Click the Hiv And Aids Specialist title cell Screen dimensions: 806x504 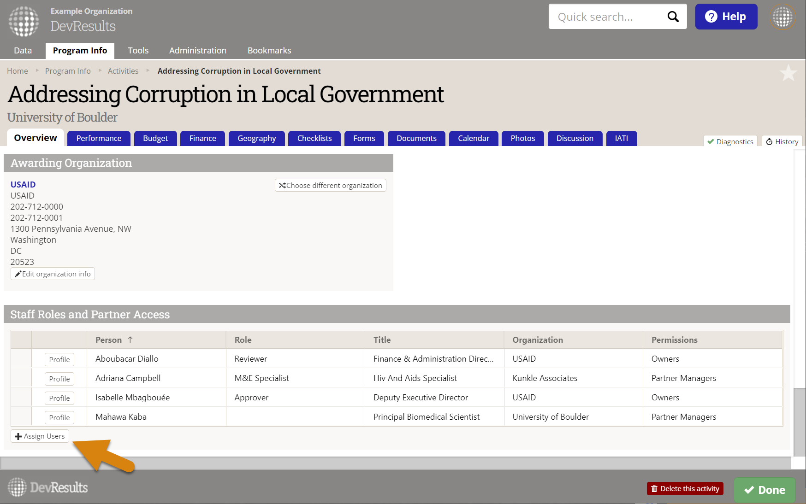pos(434,378)
